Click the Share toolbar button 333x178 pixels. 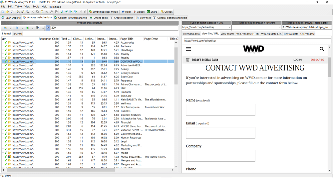(x=152, y=12)
